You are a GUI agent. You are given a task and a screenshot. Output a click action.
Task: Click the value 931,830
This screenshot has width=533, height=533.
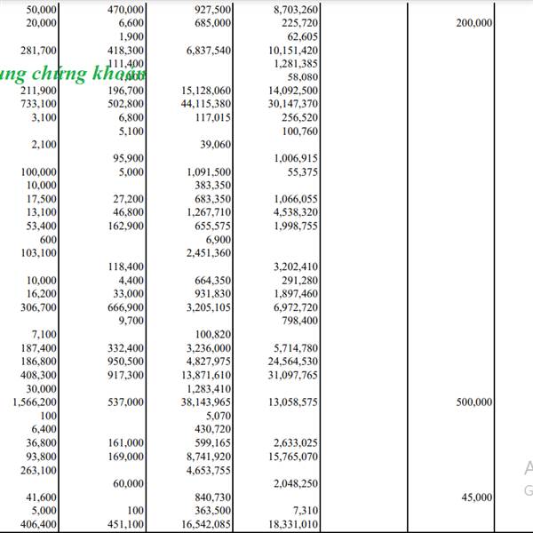tap(212, 294)
